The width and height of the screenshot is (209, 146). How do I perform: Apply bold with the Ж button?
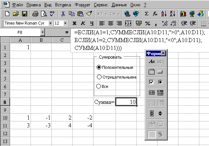(75, 23)
